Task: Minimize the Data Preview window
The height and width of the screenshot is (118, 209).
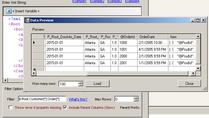Action: click(x=193, y=20)
